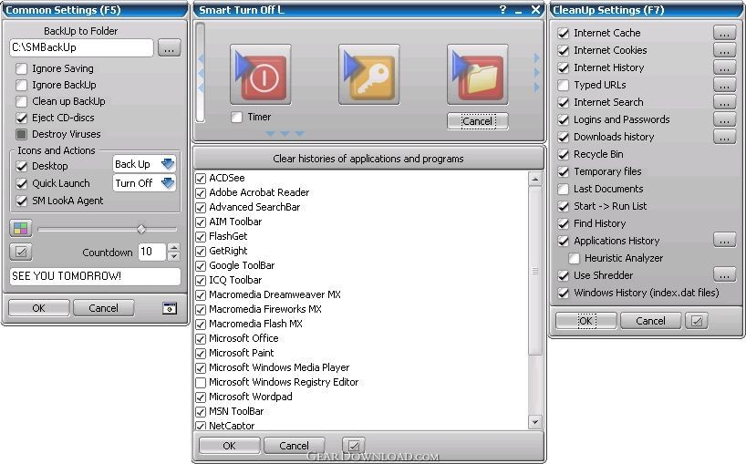Click Cancel below histories list
The width and height of the screenshot is (746, 464).
click(x=294, y=446)
